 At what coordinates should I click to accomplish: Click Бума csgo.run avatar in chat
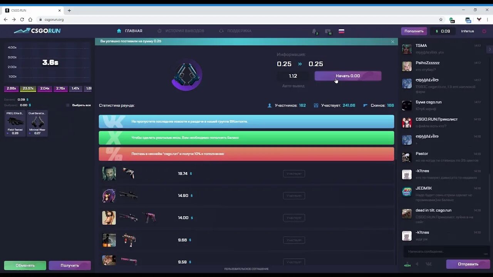[407, 105]
